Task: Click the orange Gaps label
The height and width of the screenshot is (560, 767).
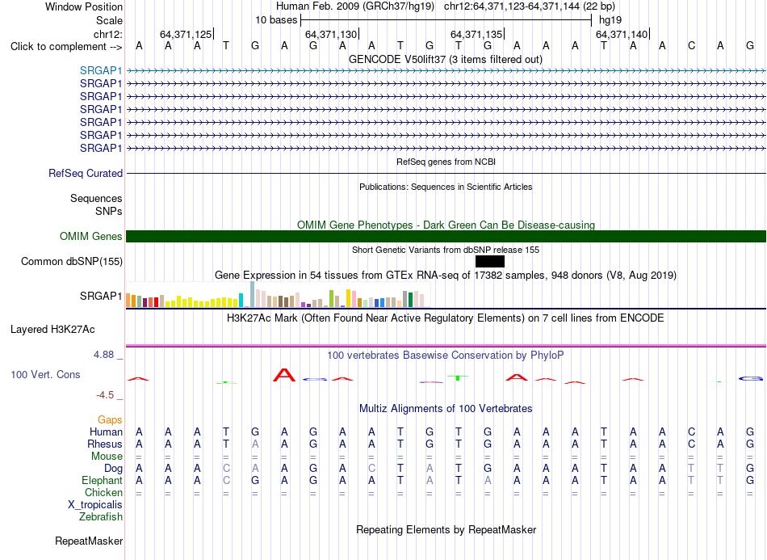Action: (x=110, y=419)
